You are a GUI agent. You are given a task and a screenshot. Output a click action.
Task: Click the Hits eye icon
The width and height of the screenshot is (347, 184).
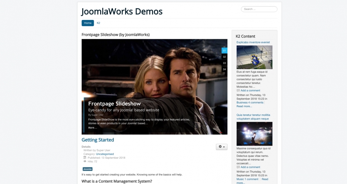coord(85,161)
